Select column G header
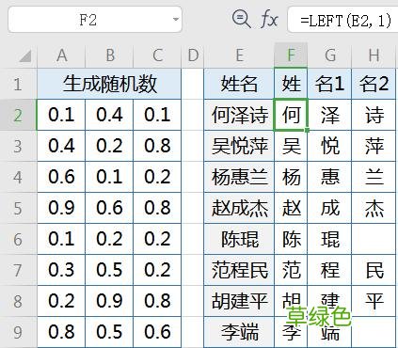This screenshot has width=398, height=348. 329,55
